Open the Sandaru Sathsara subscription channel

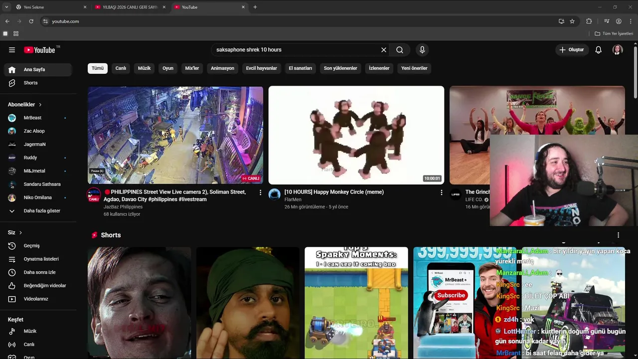[38, 184]
